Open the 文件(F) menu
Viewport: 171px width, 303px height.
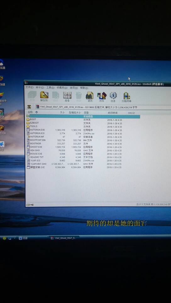click(29, 87)
